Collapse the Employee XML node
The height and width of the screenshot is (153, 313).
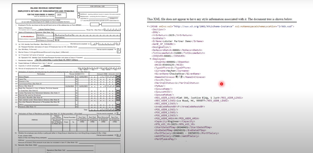click(x=150, y=59)
